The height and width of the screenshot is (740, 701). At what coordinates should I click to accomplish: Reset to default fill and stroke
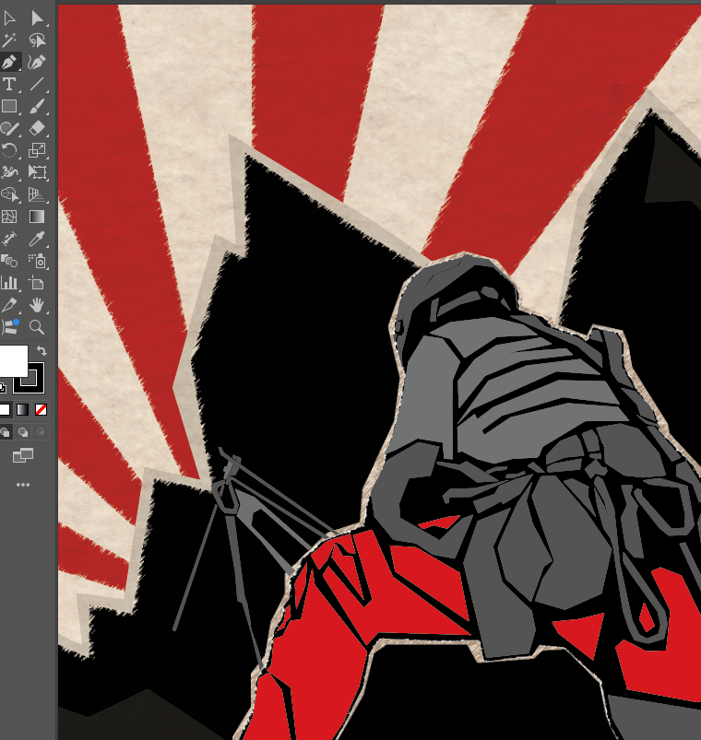click(3, 387)
